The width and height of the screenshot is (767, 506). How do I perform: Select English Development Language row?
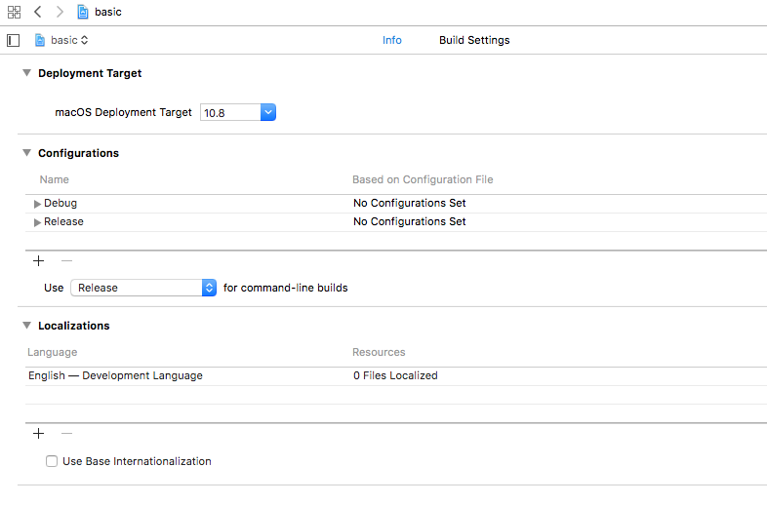point(116,375)
